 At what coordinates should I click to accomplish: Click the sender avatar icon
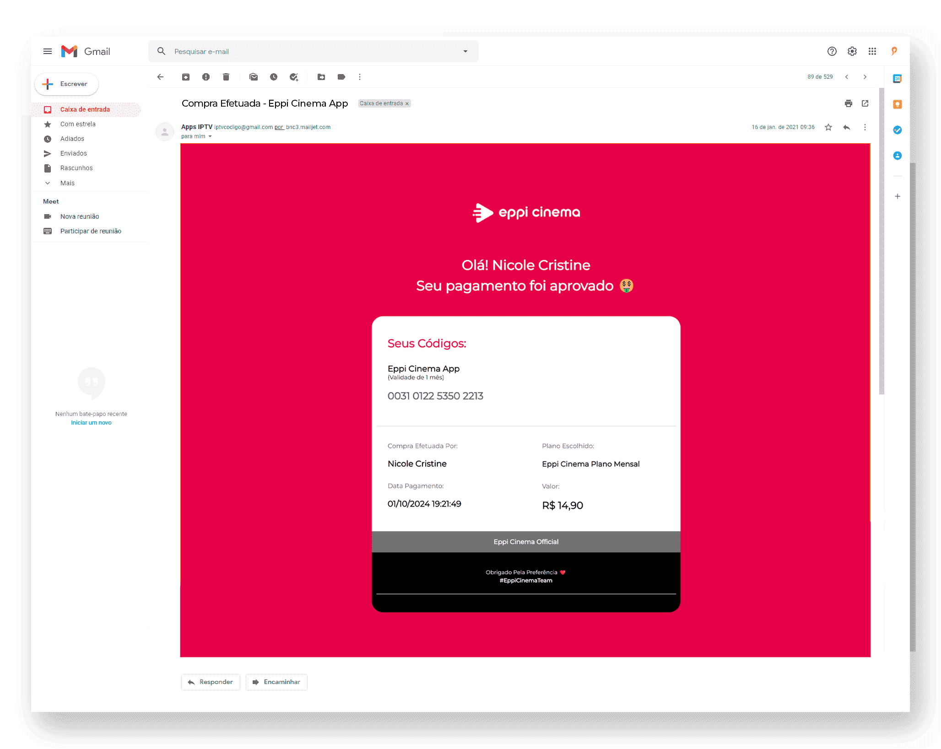165,132
